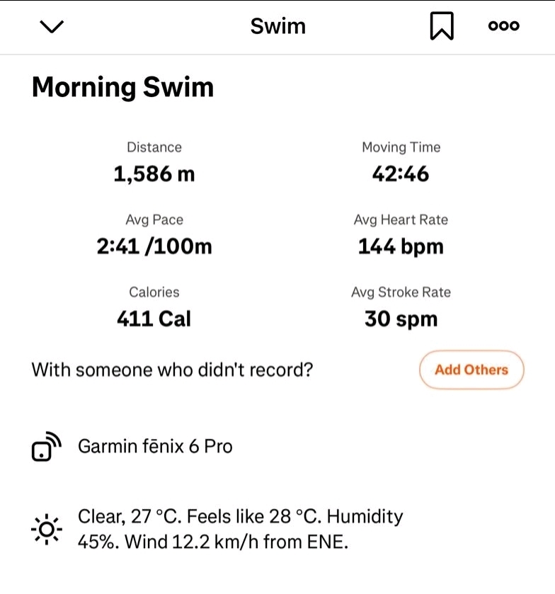555x594 pixels.
Task: Tap the Distance 1,586 m stat
Action: coord(154,173)
